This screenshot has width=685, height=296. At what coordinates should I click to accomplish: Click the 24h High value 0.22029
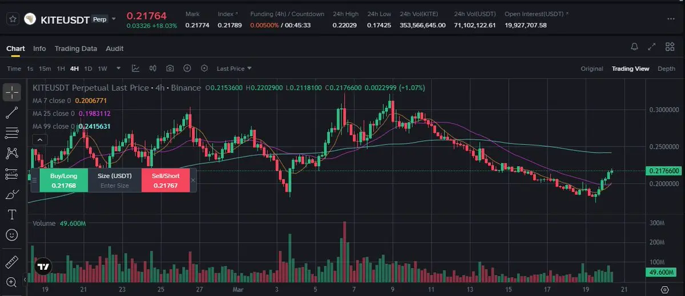344,25
